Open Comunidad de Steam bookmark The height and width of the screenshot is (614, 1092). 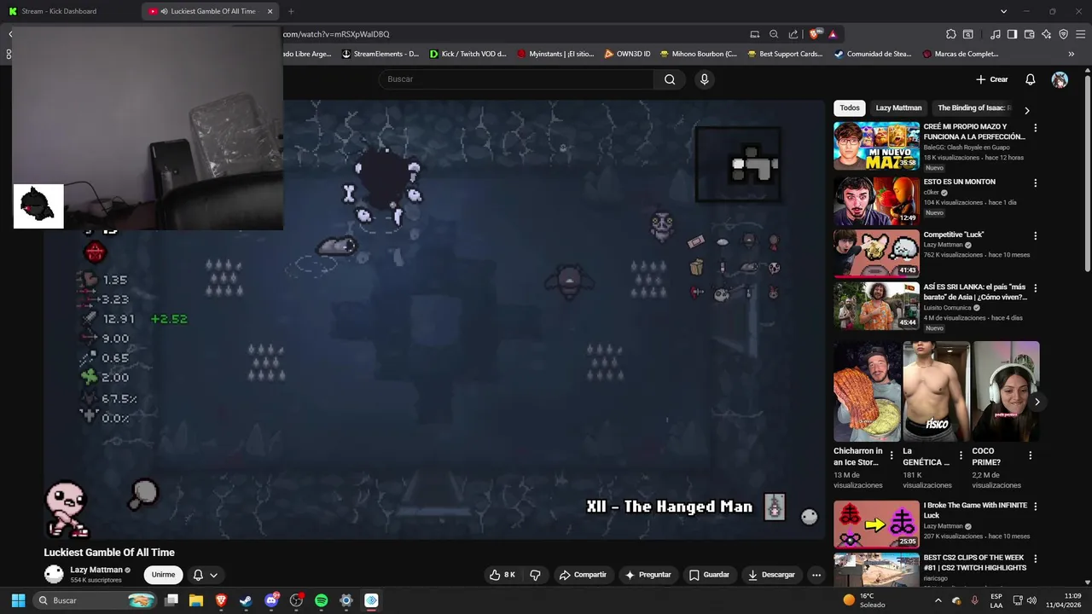click(x=873, y=54)
